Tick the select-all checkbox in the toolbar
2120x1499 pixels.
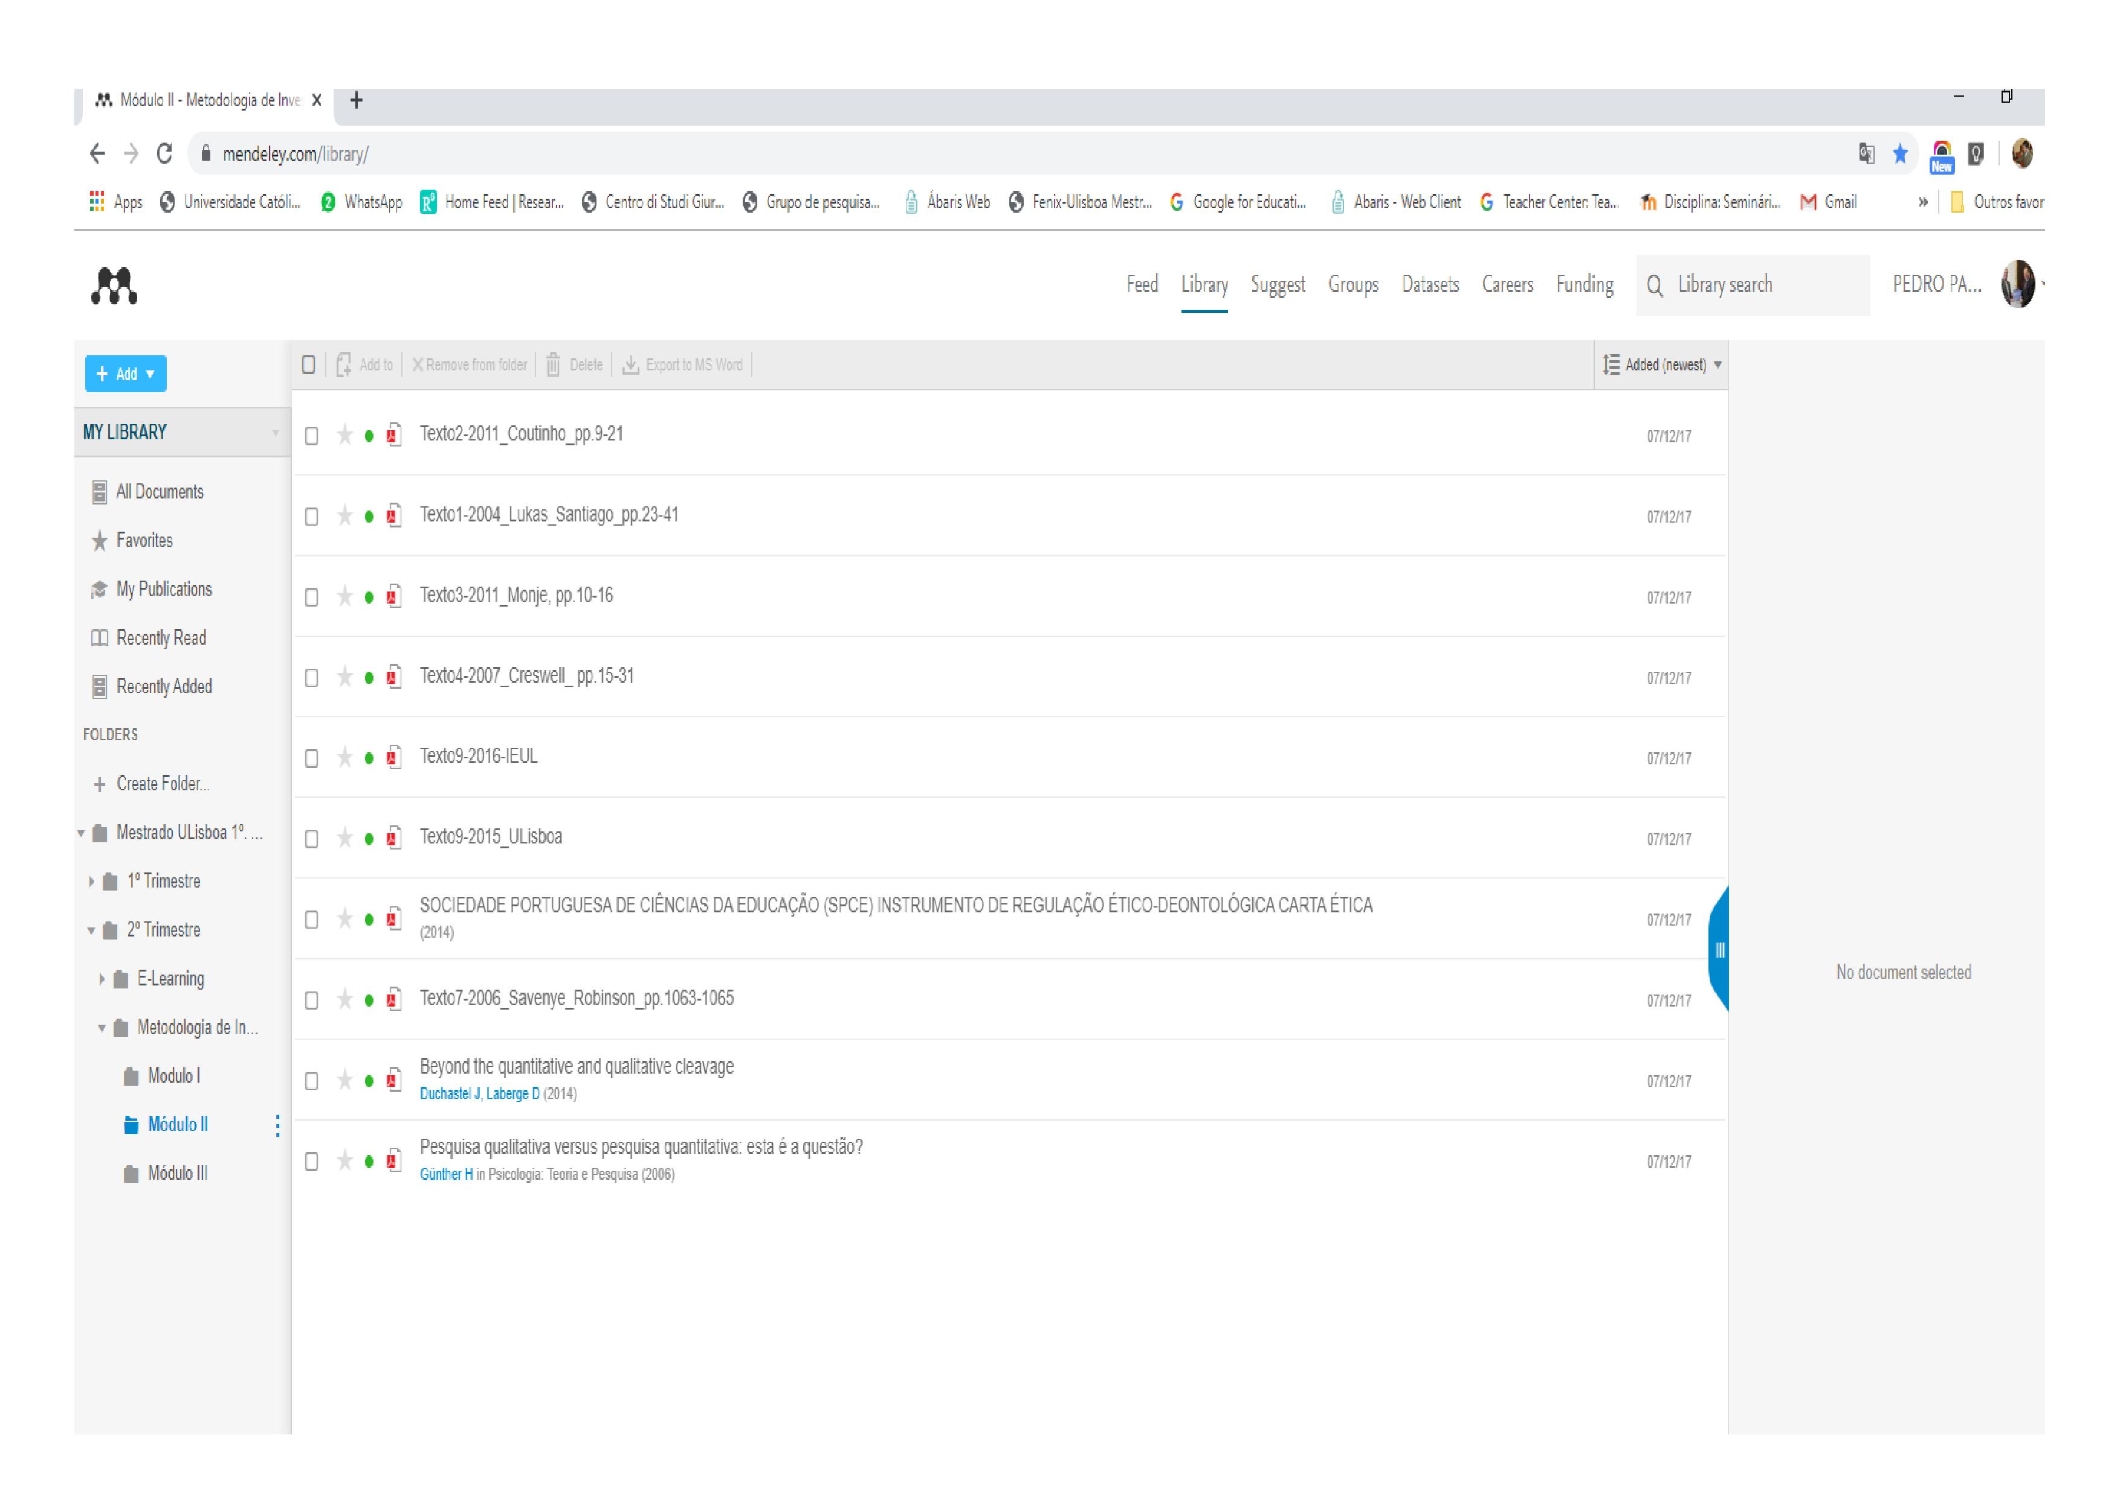(x=309, y=366)
